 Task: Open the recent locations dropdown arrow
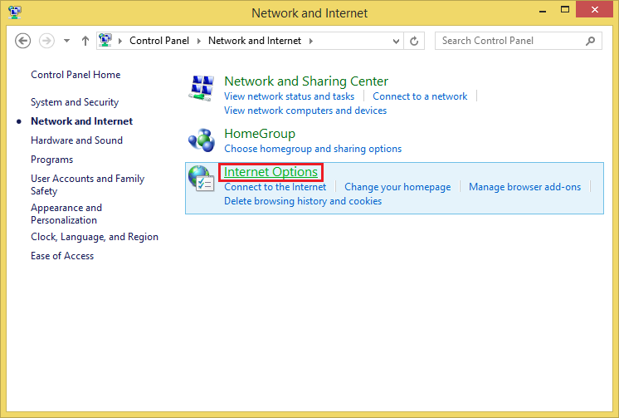click(x=66, y=41)
